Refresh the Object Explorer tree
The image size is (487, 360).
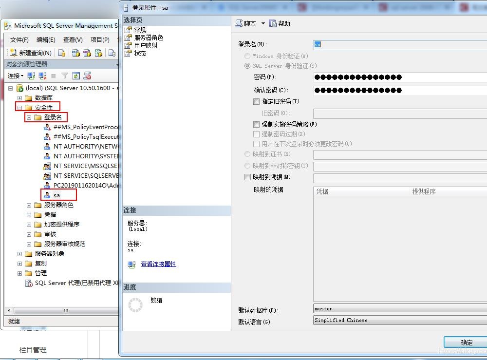click(75, 76)
